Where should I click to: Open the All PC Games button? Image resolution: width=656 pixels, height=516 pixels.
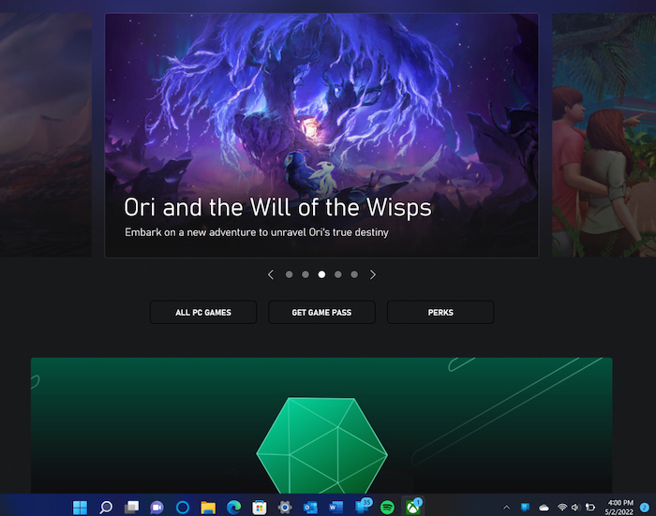(x=203, y=313)
